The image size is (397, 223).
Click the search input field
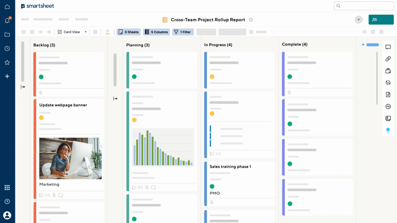pos(364,6)
